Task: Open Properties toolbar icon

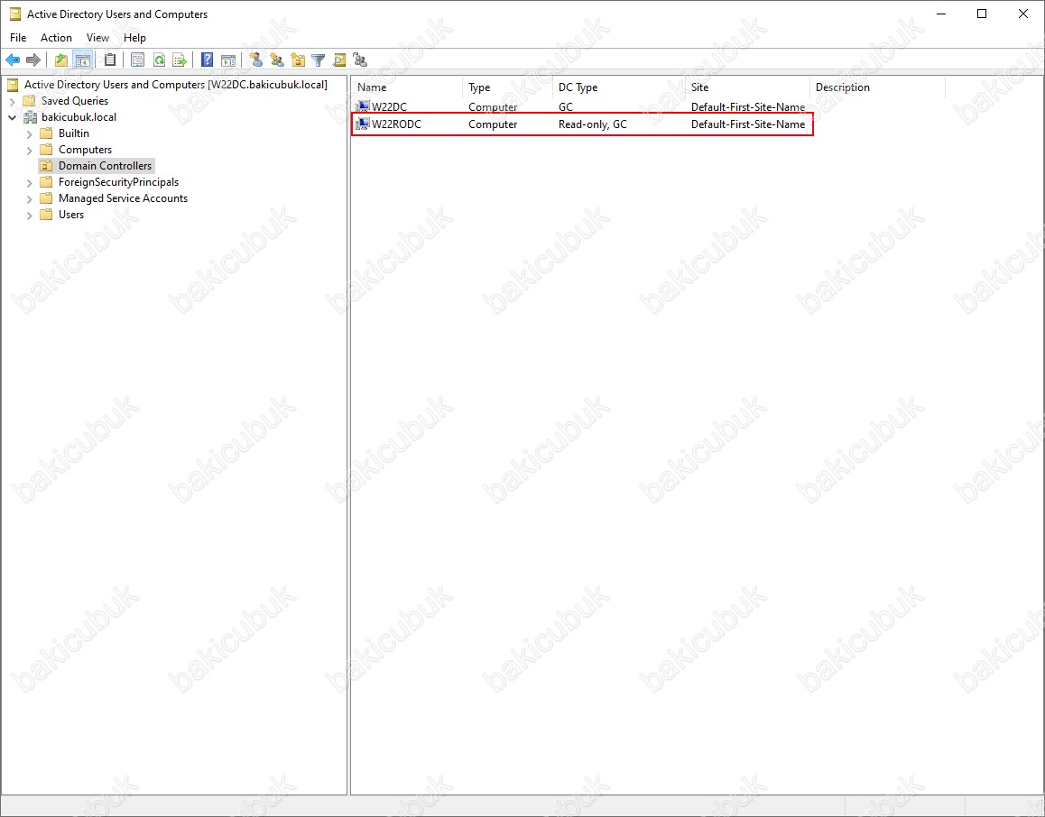Action: click(137, 60)
